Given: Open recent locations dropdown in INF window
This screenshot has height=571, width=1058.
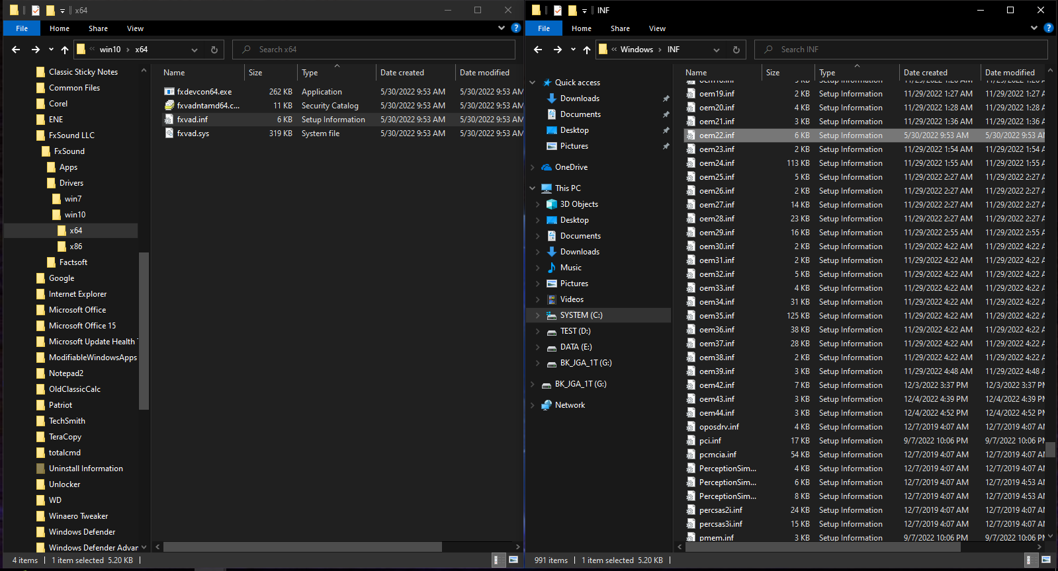Looking at the screenshot, I should 573,50.
